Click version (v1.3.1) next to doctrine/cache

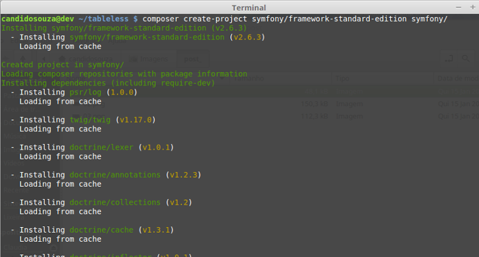pos(156,230)
